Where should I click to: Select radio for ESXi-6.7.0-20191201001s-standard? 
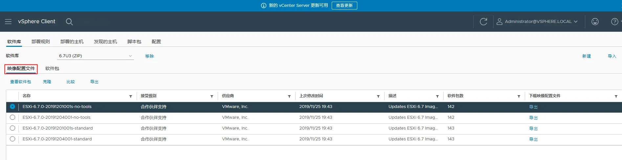[12, 128]
